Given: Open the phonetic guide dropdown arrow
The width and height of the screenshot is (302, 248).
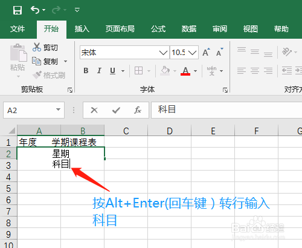Looking at the screenshot, I should [222, 71].
